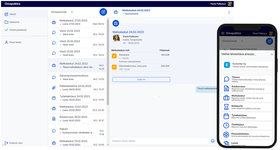Click the speech bubble icon of Sairauspoissaolotodistus

click(54, 77)
